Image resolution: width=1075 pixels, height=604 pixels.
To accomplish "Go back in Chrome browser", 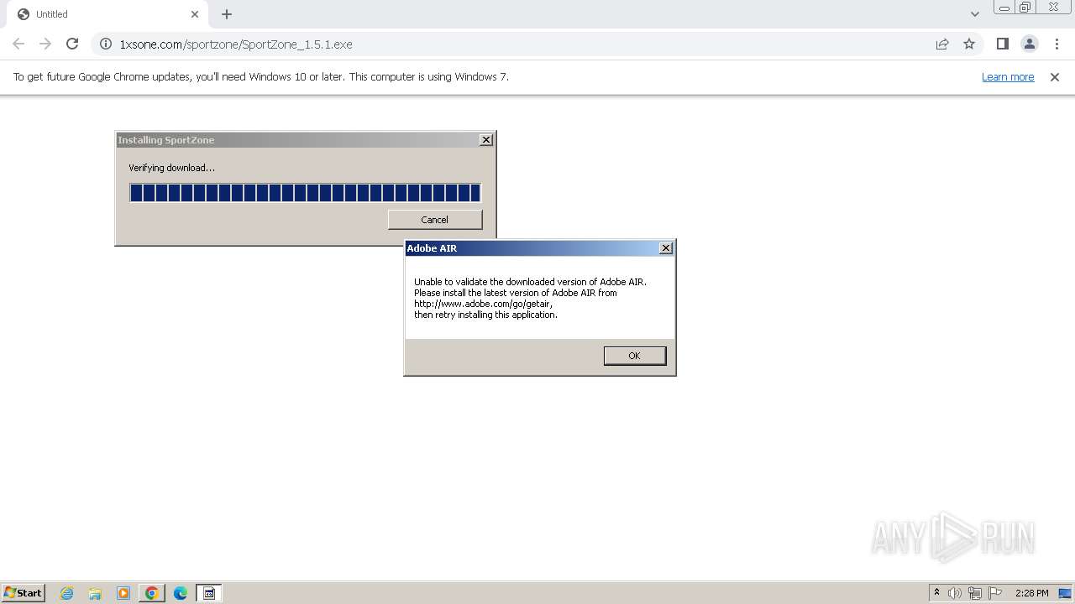I will [18, 44].
